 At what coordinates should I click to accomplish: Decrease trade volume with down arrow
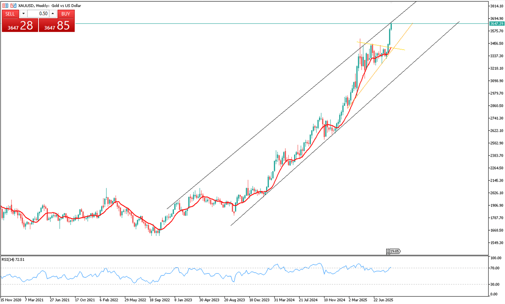[23, 14]
